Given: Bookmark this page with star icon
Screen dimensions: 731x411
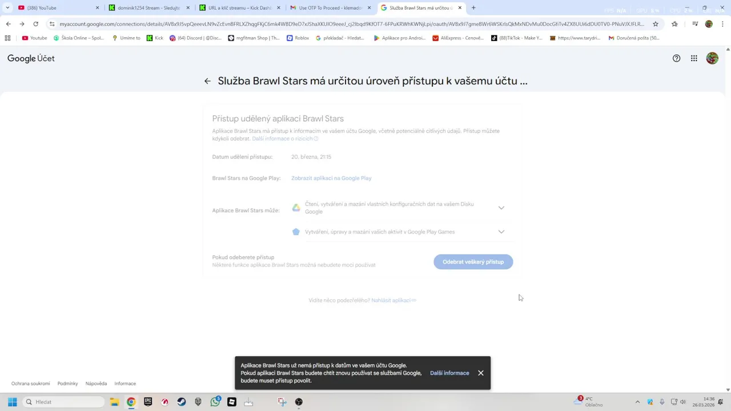Looking at the screenshot, I should point(656,24).
